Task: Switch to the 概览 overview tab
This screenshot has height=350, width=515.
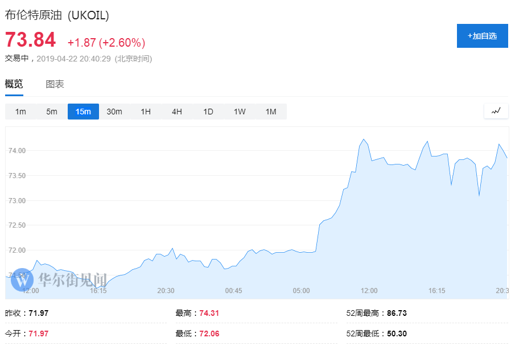Action: (x=14, y=84)
